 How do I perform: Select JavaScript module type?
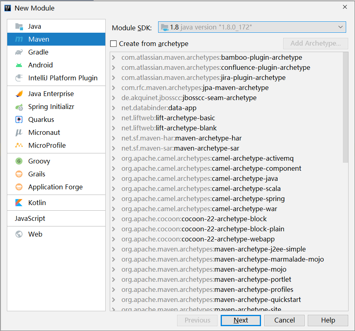tap(30, 219)
